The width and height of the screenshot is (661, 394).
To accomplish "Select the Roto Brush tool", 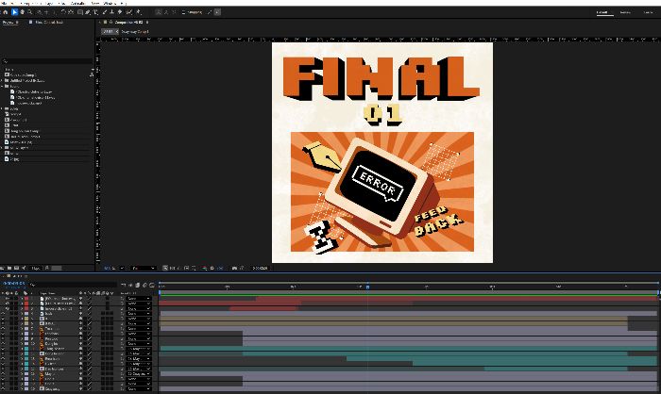I will [x=129, y=12].
